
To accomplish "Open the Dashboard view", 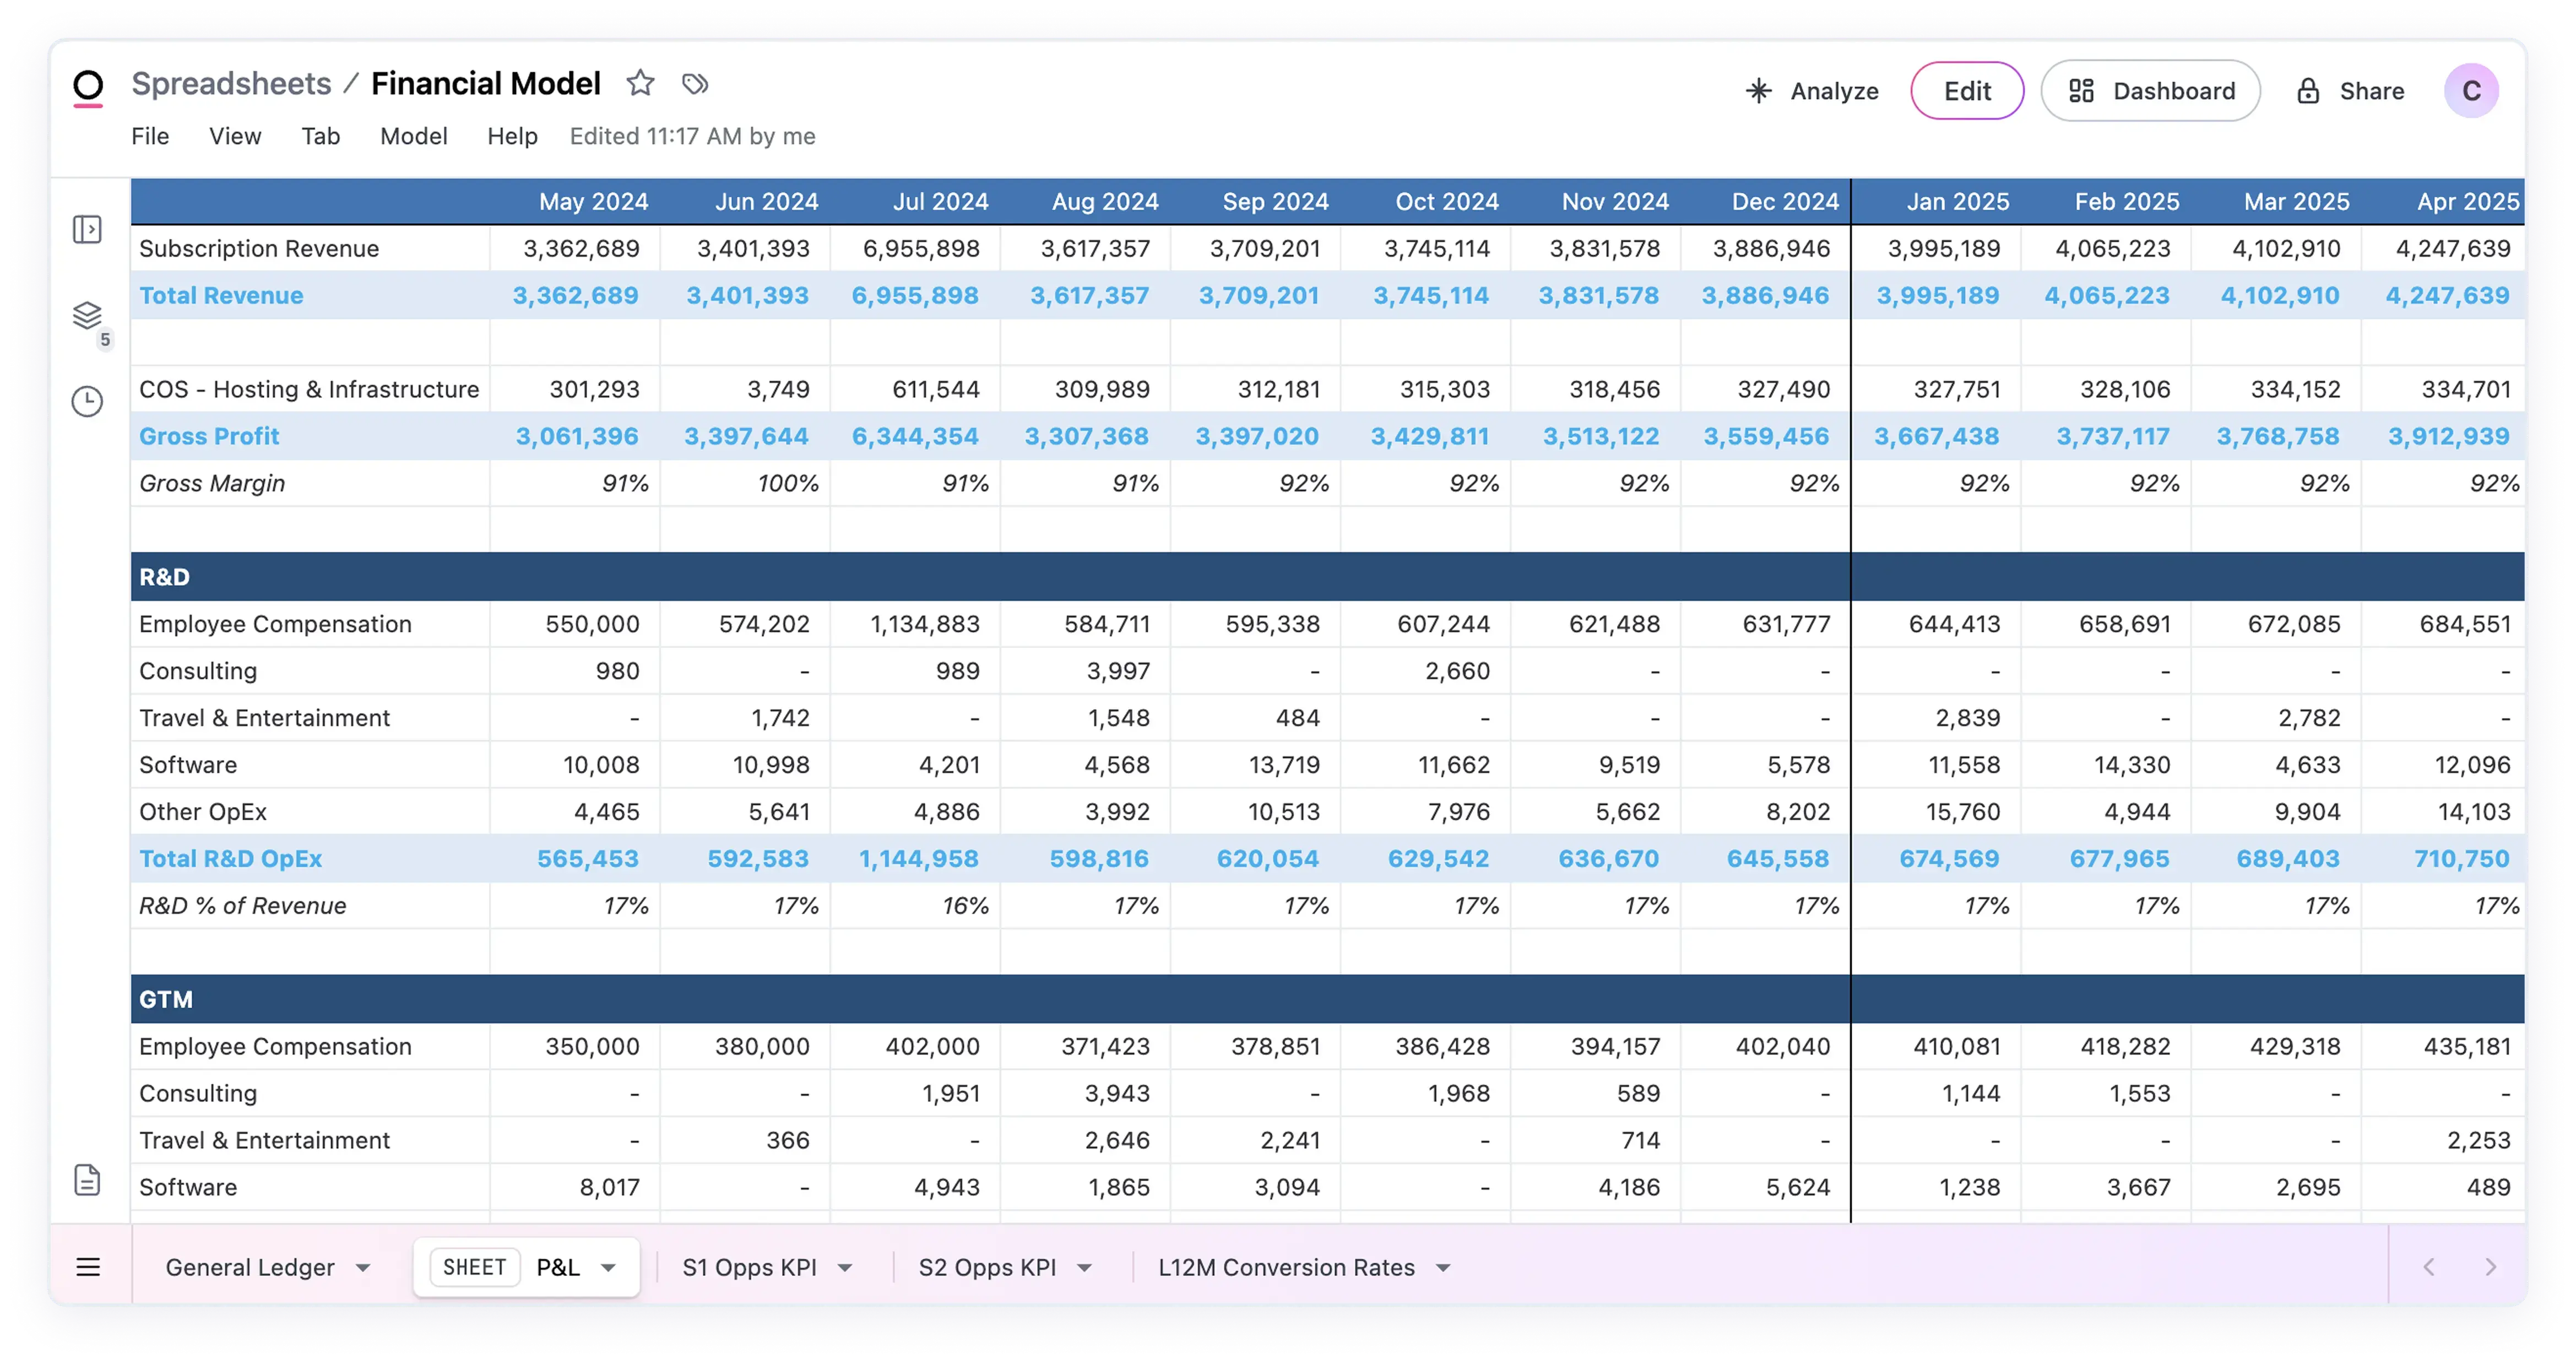I will tap(2150, 91).
